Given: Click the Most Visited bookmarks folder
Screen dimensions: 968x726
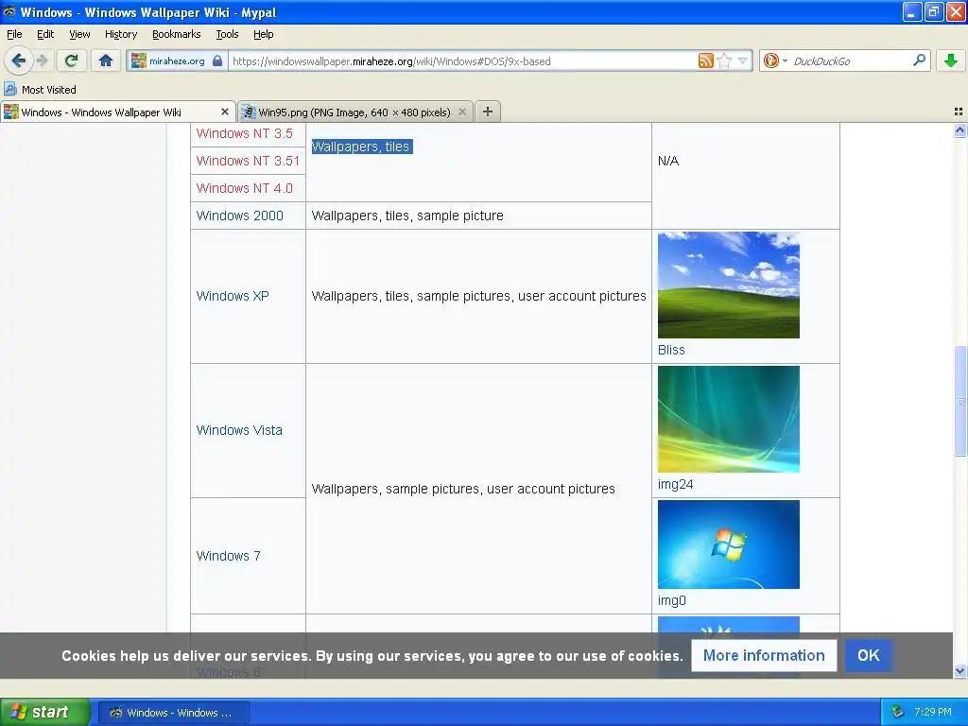Looking at the screenshot, I should point(40,90).
